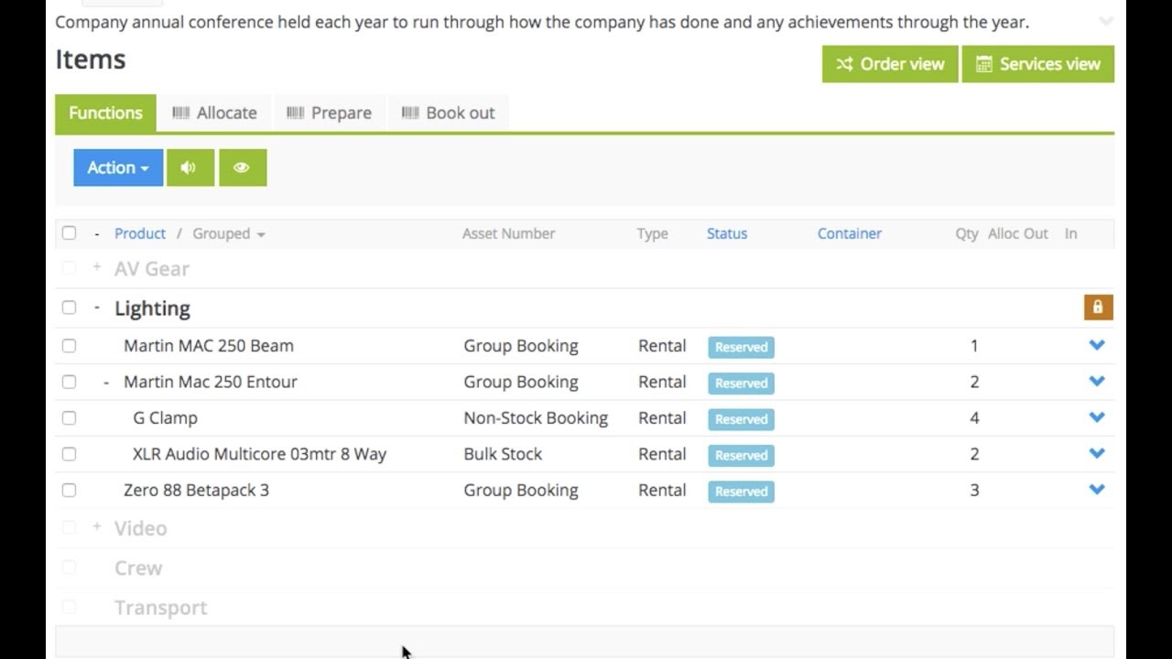Viewport: 1172px width, 659px height.
Task: Open the Grouped sort dropdown
Action: (229, 233)
